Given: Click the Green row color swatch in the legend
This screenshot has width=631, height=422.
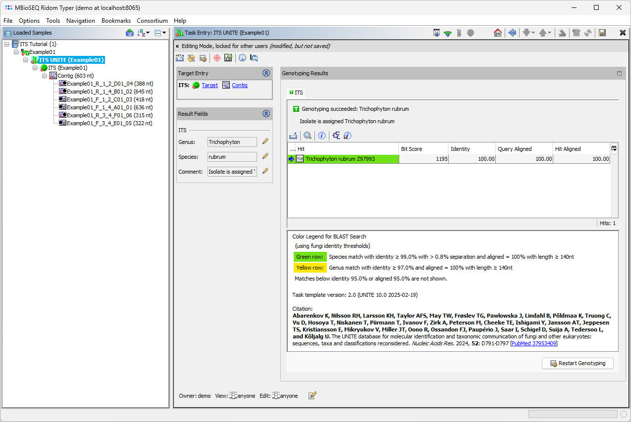Looking at the screenshot, I should 310,257.
